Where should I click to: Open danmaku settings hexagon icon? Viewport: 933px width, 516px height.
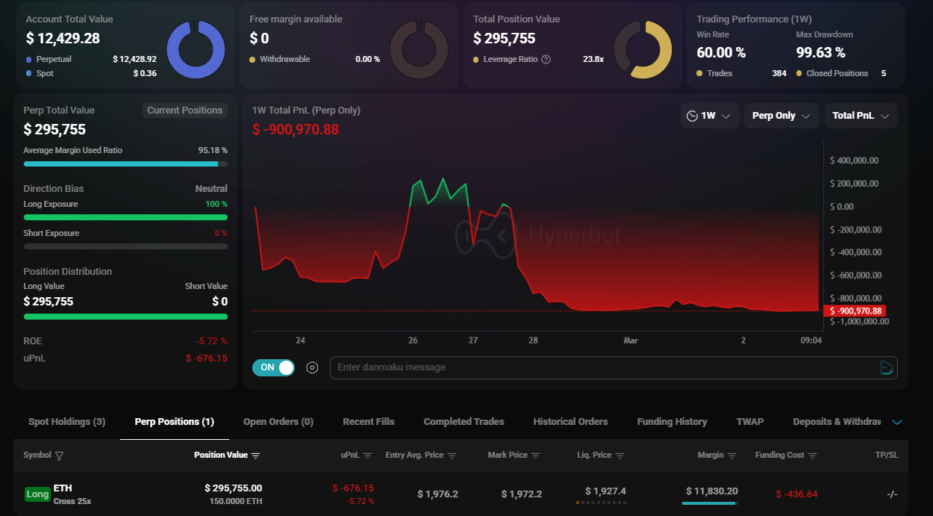click(313, 367)
